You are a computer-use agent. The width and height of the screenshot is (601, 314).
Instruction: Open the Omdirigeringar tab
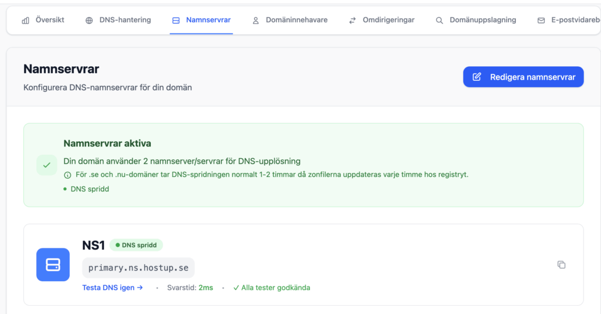pyautogui.click(x=389, y=20)
